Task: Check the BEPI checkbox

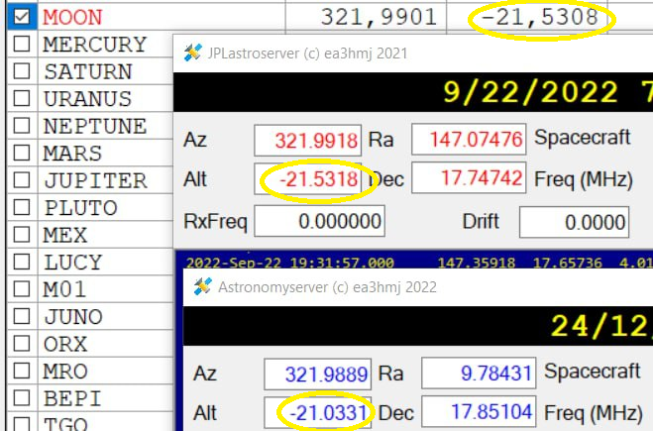Action: (x=22, y=398)
